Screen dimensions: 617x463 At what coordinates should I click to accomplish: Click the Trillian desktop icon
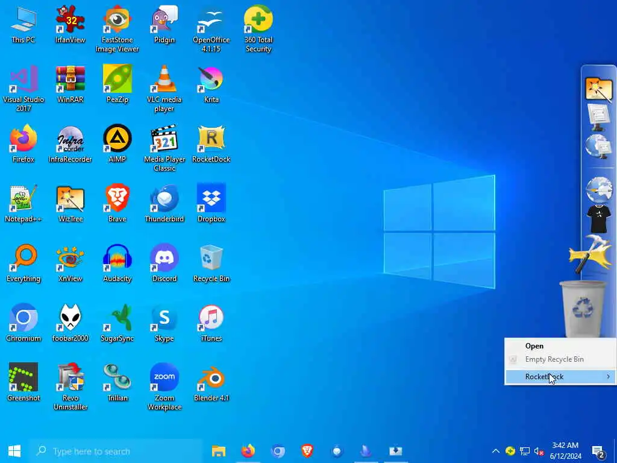(117, 383)
